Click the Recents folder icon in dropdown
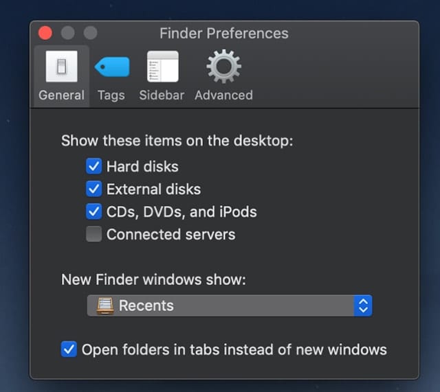440x392 pixels. (x=105, y=305)
